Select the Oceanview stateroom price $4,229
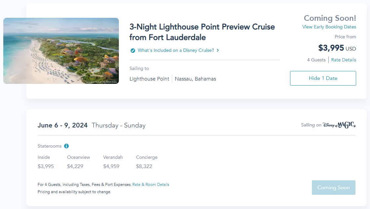This screenshot has height=209, width=370. (75, 166)
